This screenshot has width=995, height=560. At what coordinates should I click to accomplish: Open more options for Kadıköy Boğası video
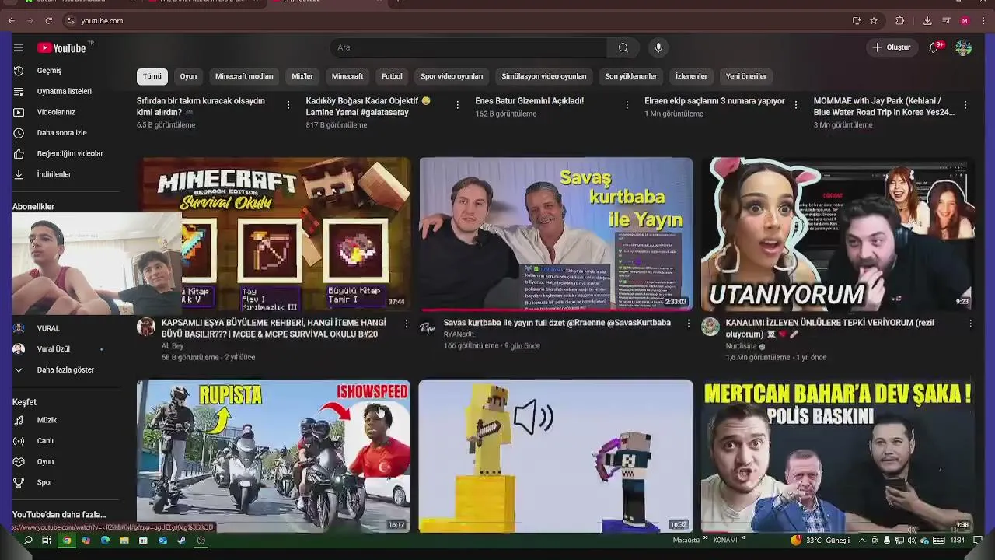pos(457,105)
